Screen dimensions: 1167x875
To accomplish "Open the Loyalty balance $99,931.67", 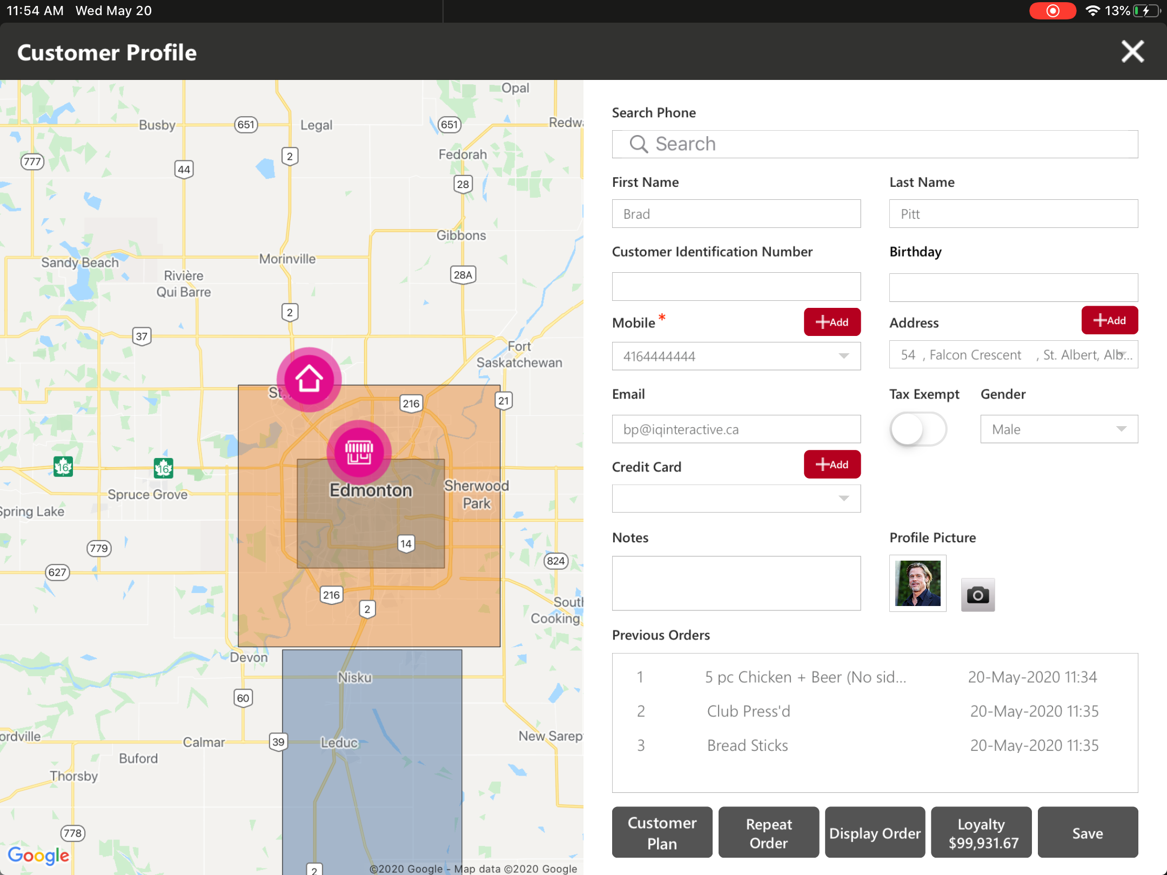I will [982, 832].
